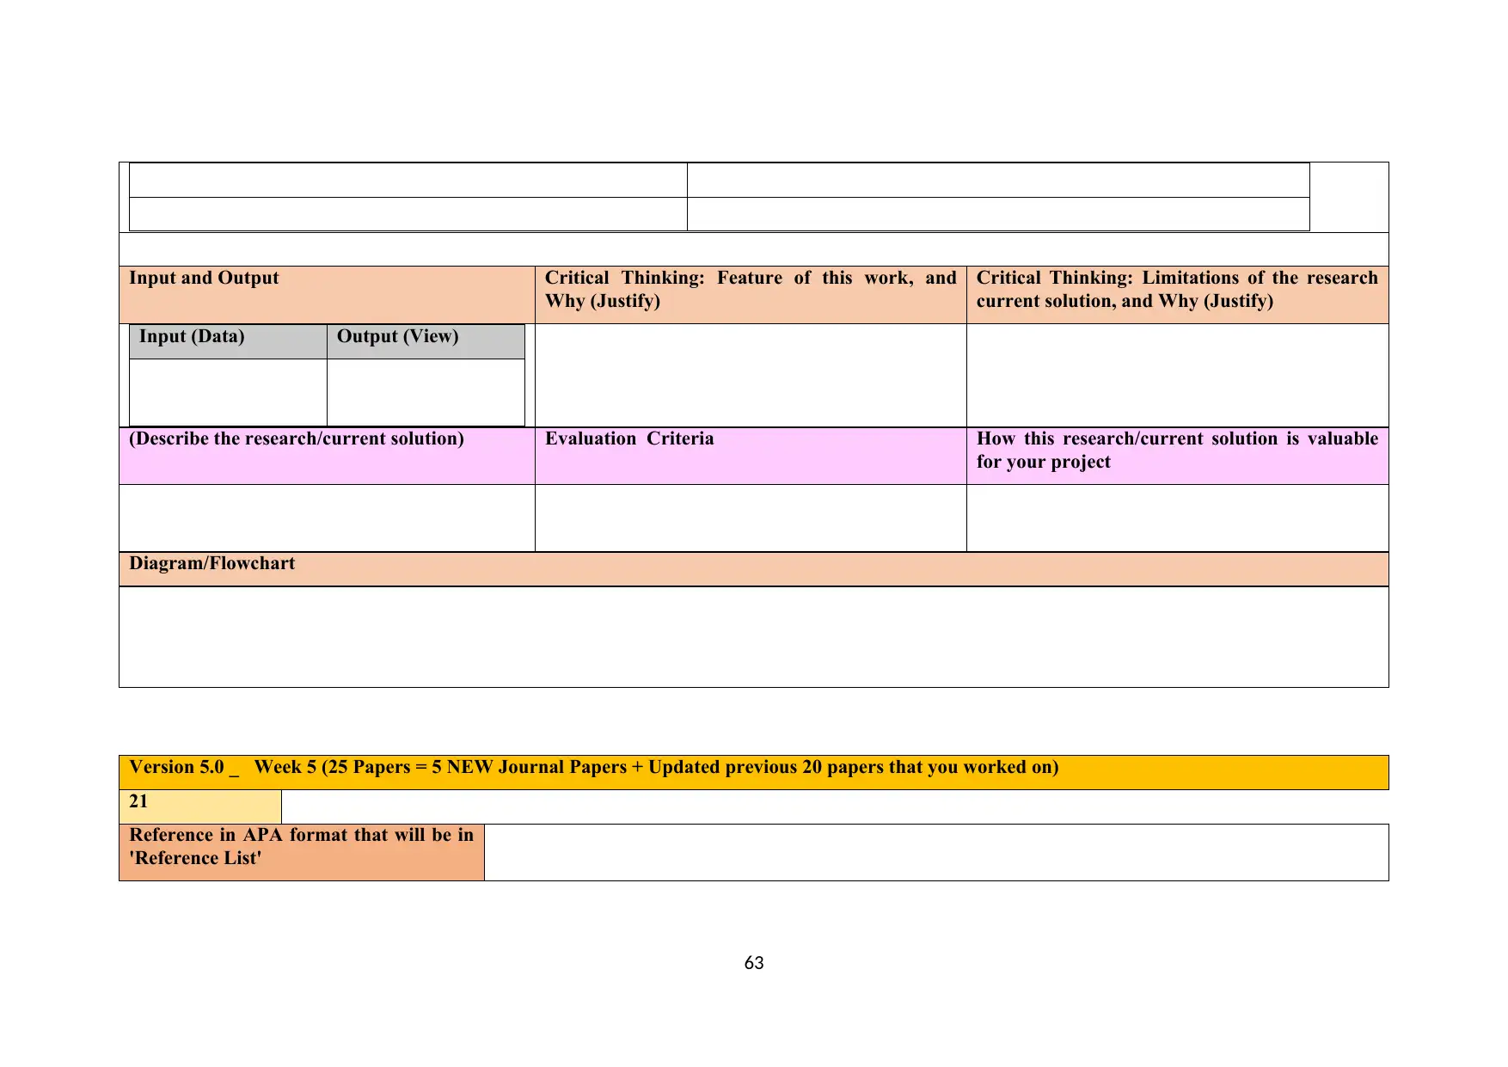This screenshot has width=1508, height=1067.
Task: Click '(Describe the research/current solution)' header
Action: point(327,456)
